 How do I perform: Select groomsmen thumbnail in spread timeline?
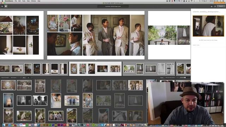click(x=115, y=69)
